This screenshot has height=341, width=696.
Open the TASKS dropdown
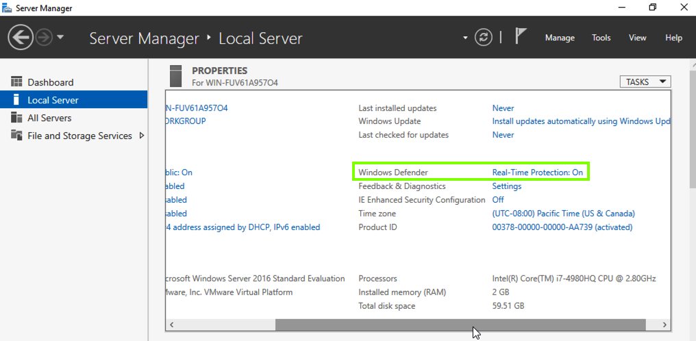[x=645, y=82]
